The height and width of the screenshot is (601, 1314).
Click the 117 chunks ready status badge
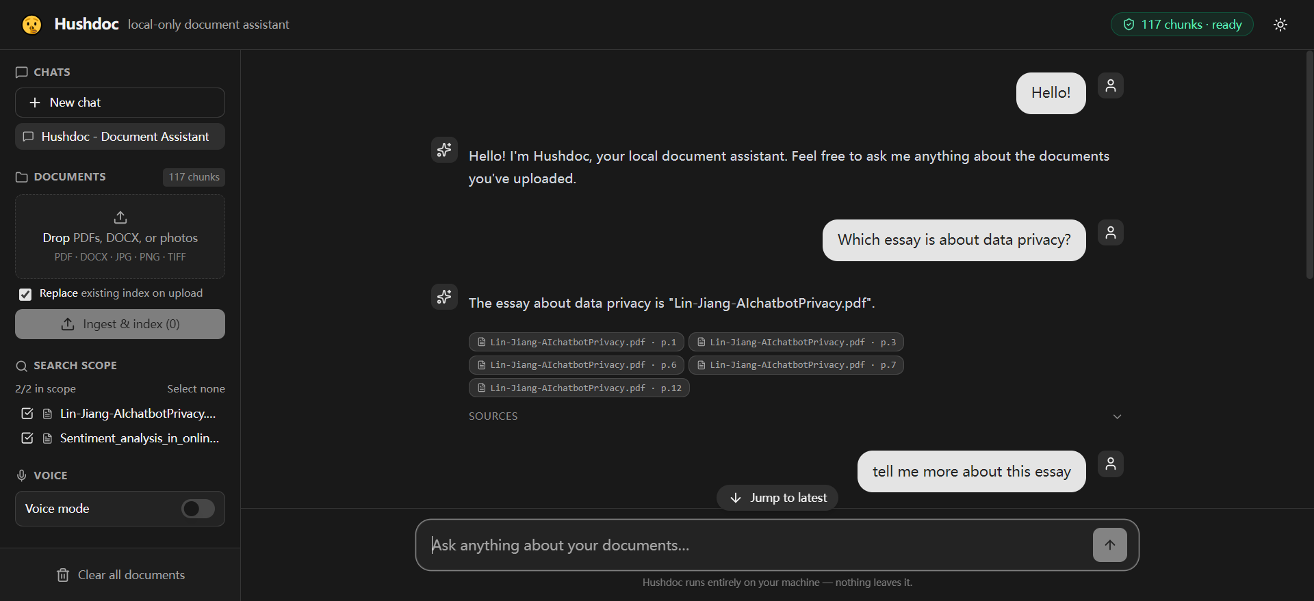(1182, 25)
